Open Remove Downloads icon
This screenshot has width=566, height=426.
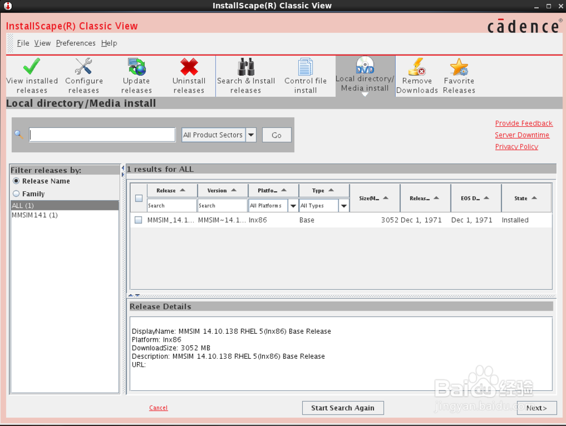pyautogui.click(x=417, y=66)
